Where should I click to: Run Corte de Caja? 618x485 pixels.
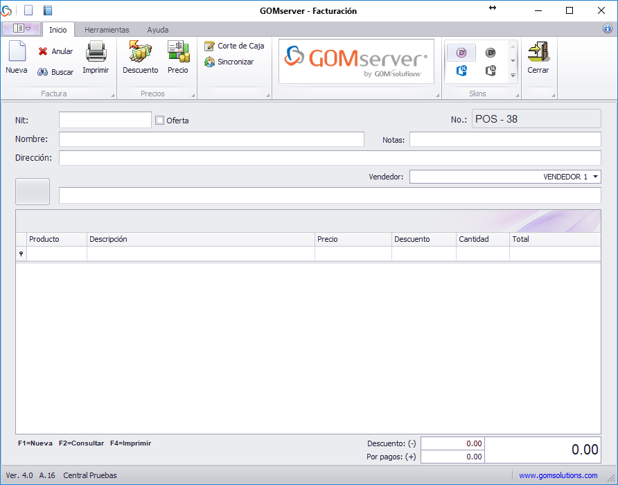(x=234, y=46)
